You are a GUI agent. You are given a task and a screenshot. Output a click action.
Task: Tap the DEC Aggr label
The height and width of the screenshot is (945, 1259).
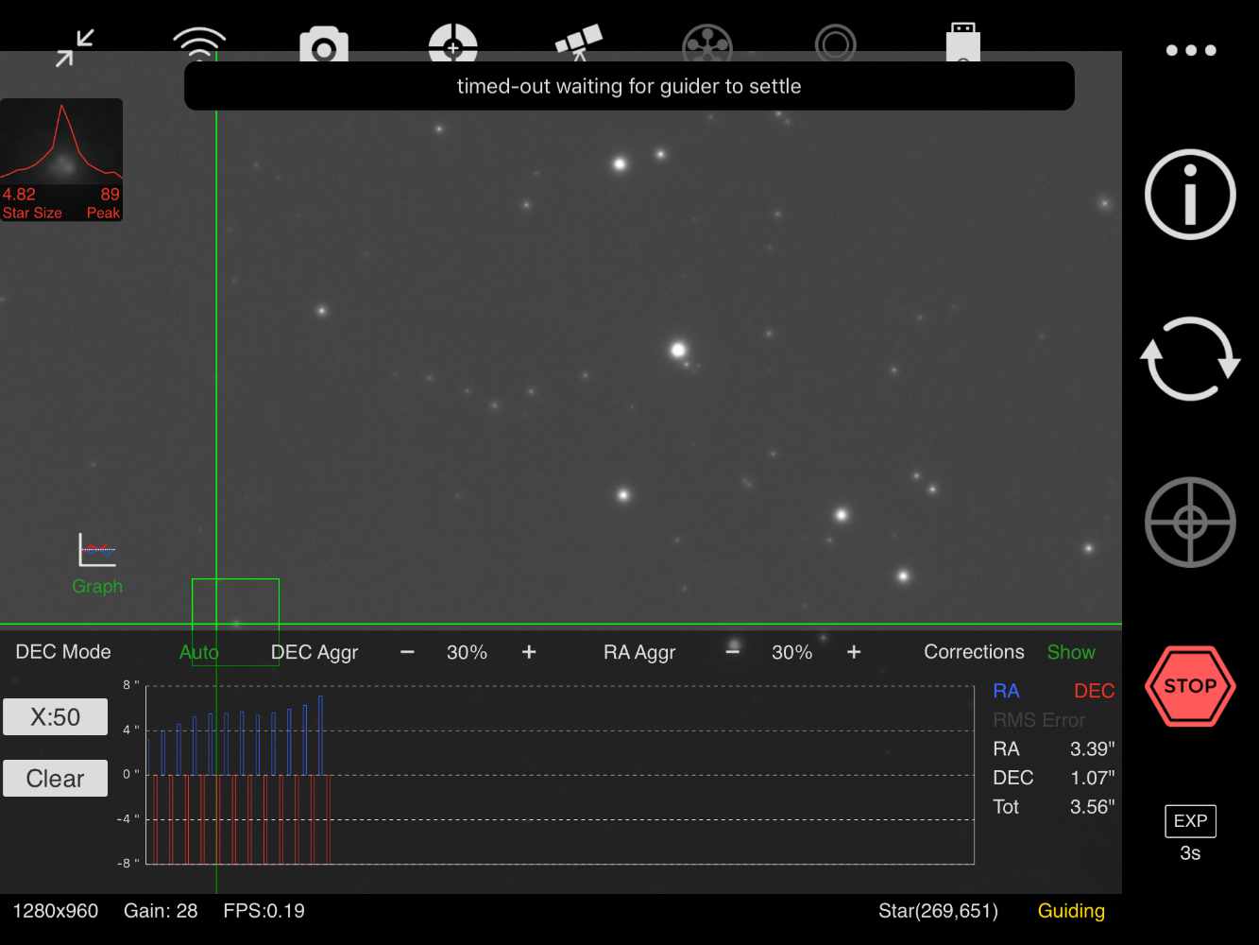point(315,652)
